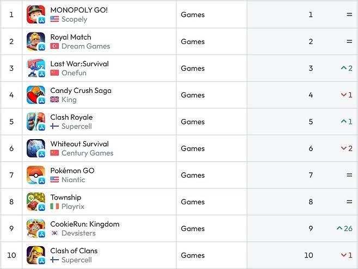
Task: Open the Last War:Survival app icon
Action: coord(36,68)
